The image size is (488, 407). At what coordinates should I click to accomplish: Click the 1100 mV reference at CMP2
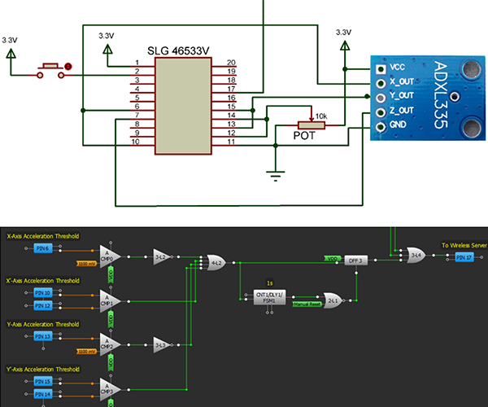pyautogui.click(x=87, y=352)
